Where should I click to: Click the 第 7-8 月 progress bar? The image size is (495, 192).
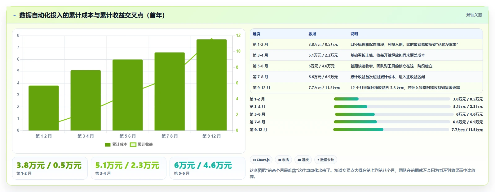coord(392,122)
